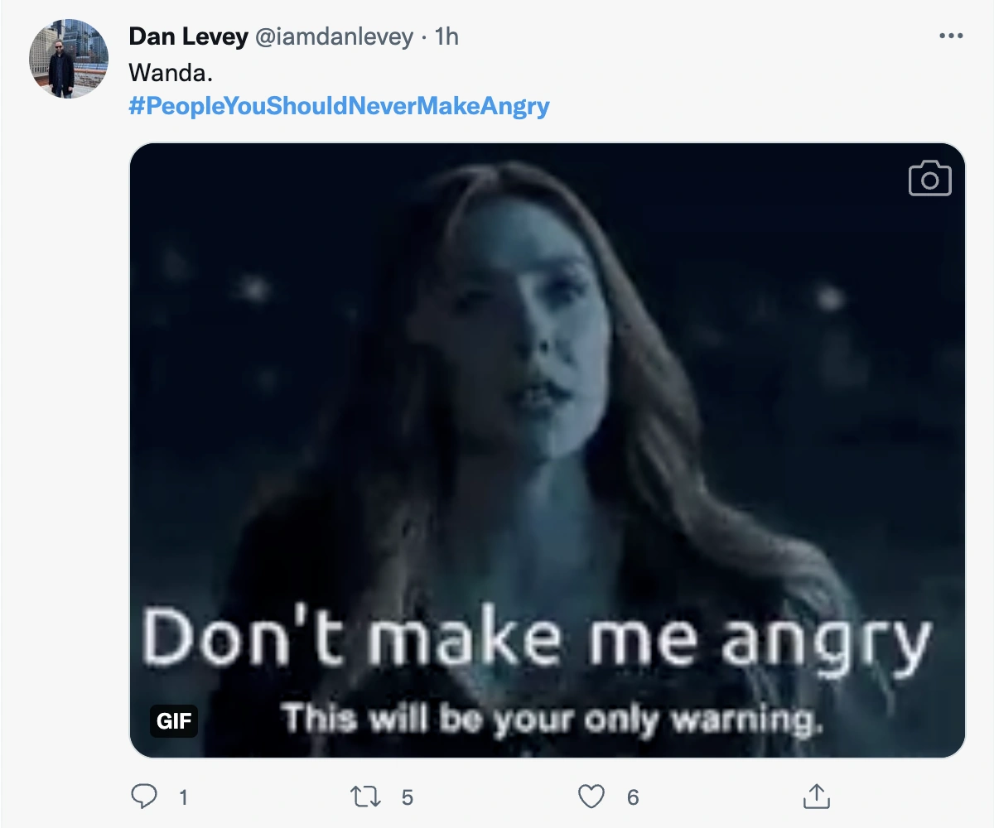Click the tweet text "Wanda."
Image resolution: width=994 pixels, height=828 pixels.
coord(171,72)
